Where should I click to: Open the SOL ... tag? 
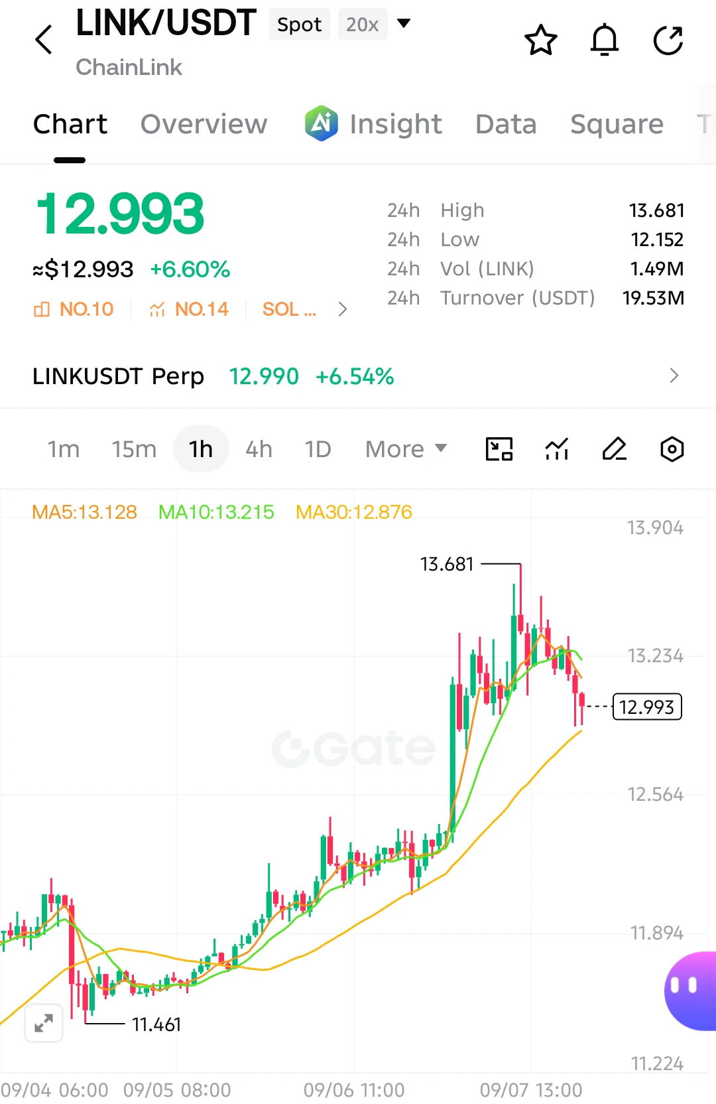pos(289,309)
